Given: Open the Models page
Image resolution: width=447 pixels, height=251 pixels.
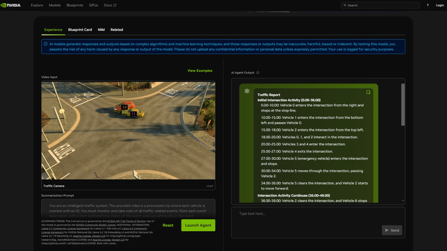Looking at the screenshot, I should [x=55, y=5].
